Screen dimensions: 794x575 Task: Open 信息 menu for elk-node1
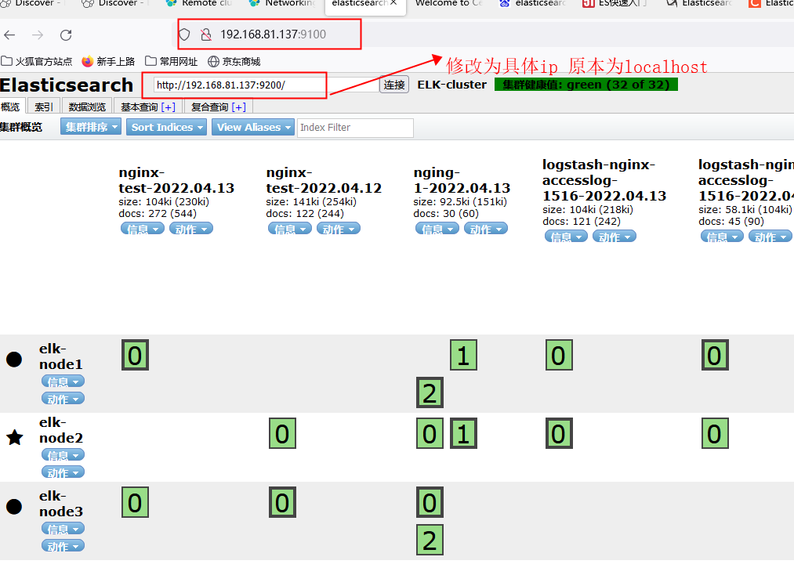click(x=63, y=382)
